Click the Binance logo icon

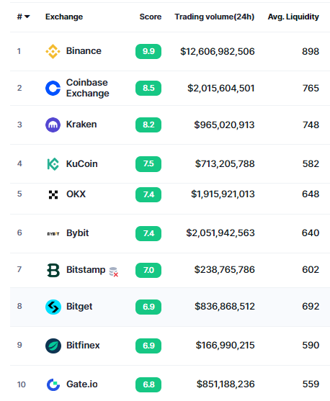click(53, 51)
